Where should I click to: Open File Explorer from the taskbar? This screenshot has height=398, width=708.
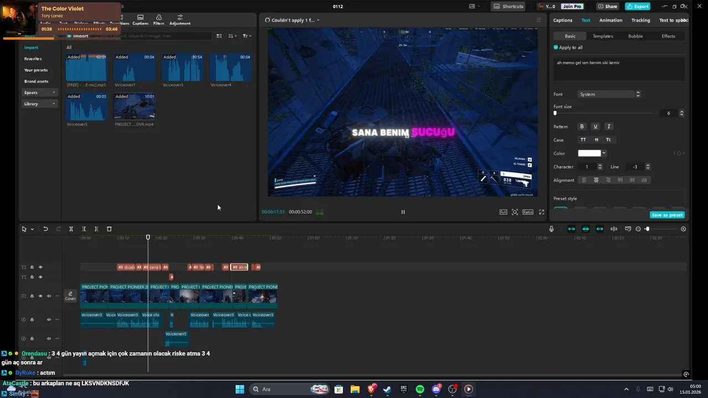pos(355,389)
